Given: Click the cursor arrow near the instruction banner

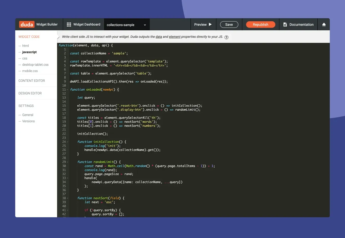Looking at the screenshot, I should (58, 37).
